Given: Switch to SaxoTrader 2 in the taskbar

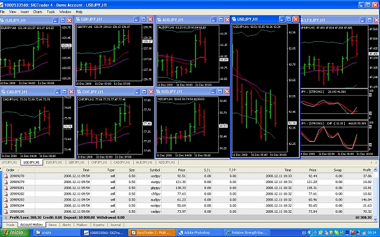Looking at the screenshot, I should pos(152,232).
